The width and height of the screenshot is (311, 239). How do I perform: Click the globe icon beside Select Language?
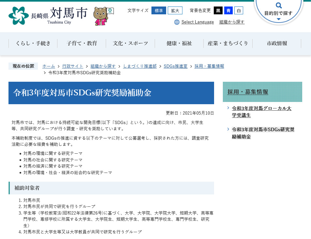(177, 22)
